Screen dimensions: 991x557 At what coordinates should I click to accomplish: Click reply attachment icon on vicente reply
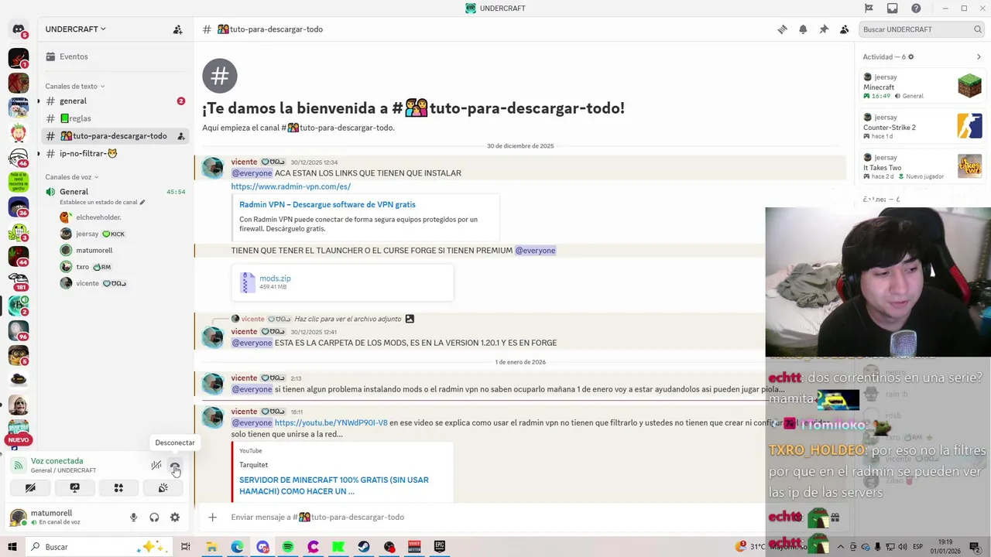click(x=410, y=319)
